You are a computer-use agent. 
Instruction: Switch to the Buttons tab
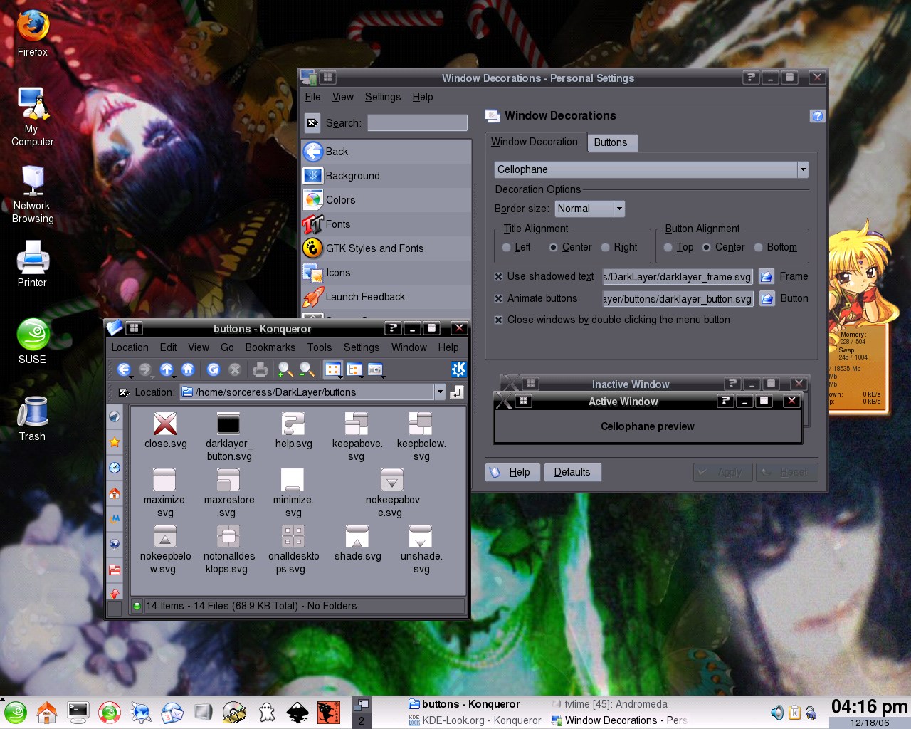click(611, 142)
